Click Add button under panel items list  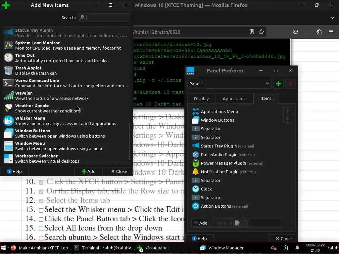coord(201,223)
